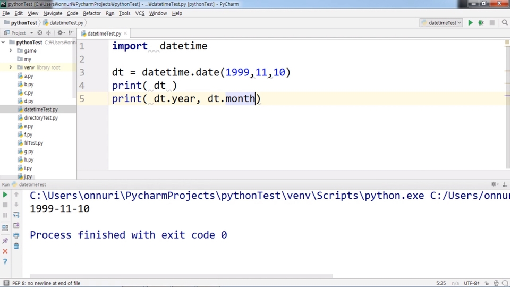Screen dimensions: 510x287
Task: Open the Navigate menu
Action: pos(53,13)
